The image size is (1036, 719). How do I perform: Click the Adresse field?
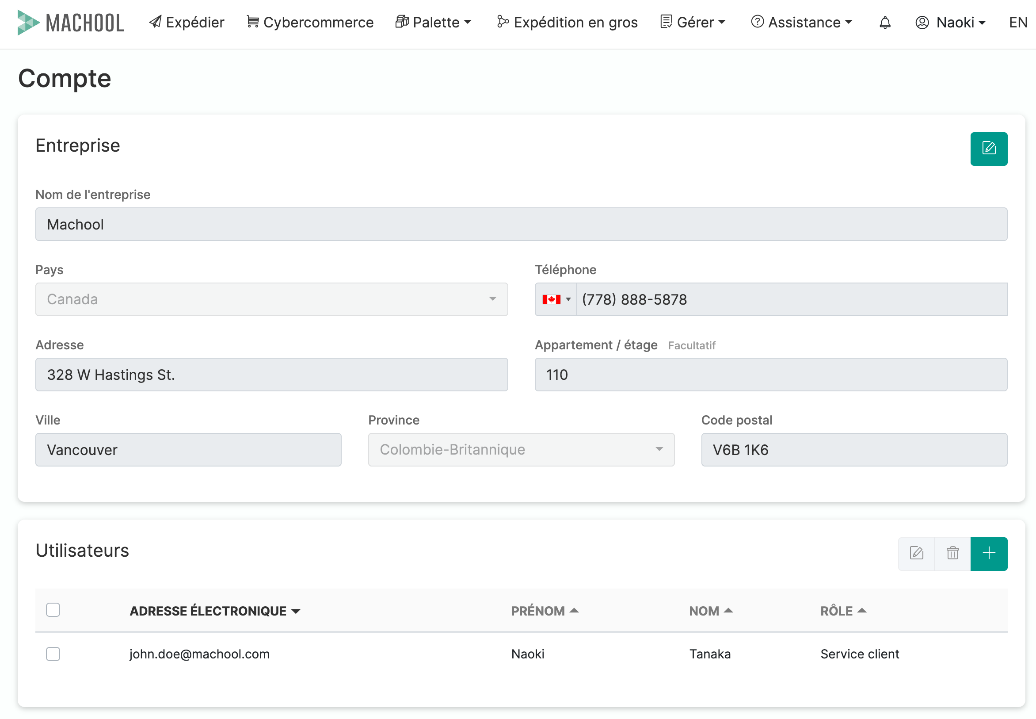271,375
